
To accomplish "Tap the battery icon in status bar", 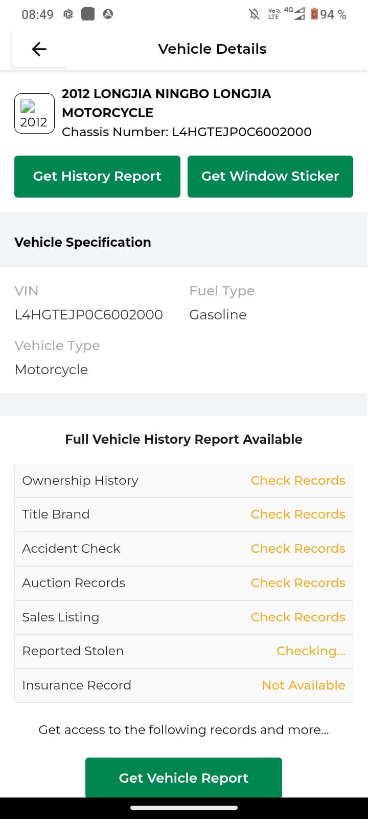I will coord(314,14).
